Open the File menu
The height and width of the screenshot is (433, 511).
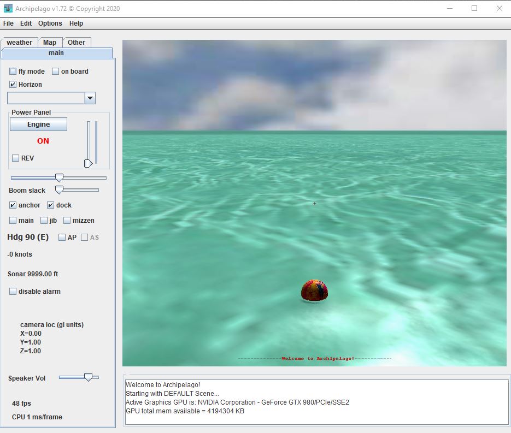click(x=8, y=23)
